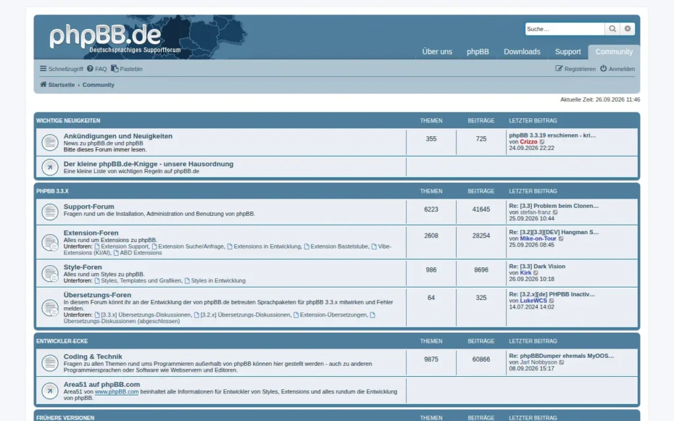Open ABD Extensions subforum

[138, 253]
